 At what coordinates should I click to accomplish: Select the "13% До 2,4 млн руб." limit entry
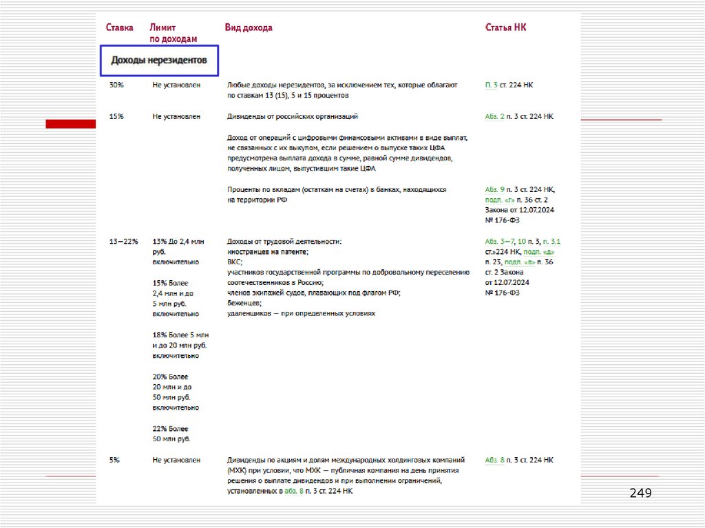pyautogui.click(x=178, y=252)
